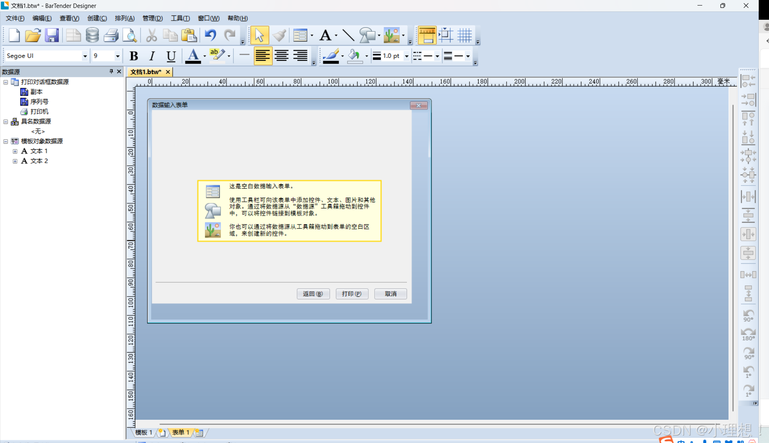Click the shape tool icon
769x443 pixels.
coord(367,36)
